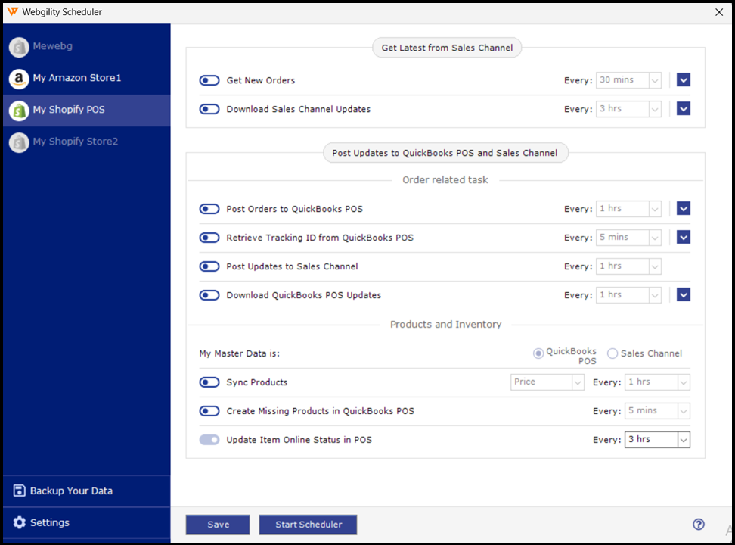The width and height of the screenshot is (735, 545).
Task: Enable Update Item Online Status in POS
Action: click(209, 439)
